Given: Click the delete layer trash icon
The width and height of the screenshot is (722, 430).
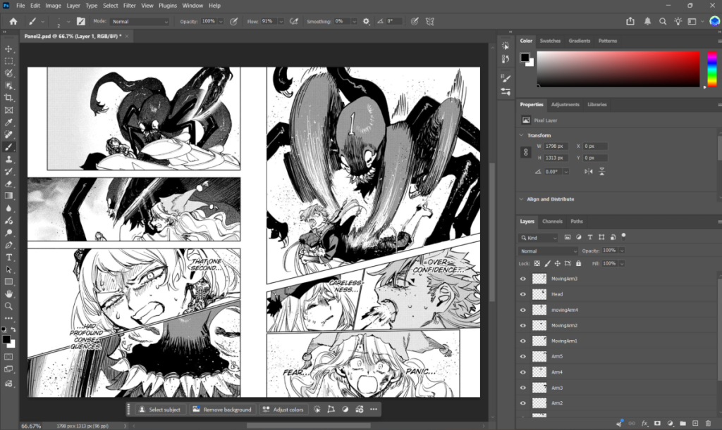Looking at the screenshot, I should point(708,423).
